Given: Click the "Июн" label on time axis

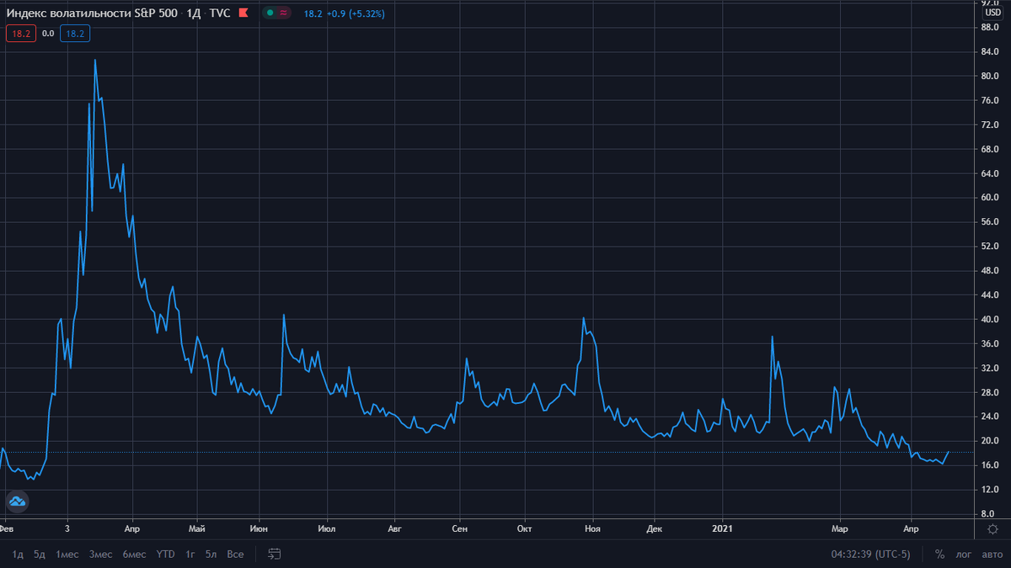Looking at the screenshot, I should tap(259, 529).
